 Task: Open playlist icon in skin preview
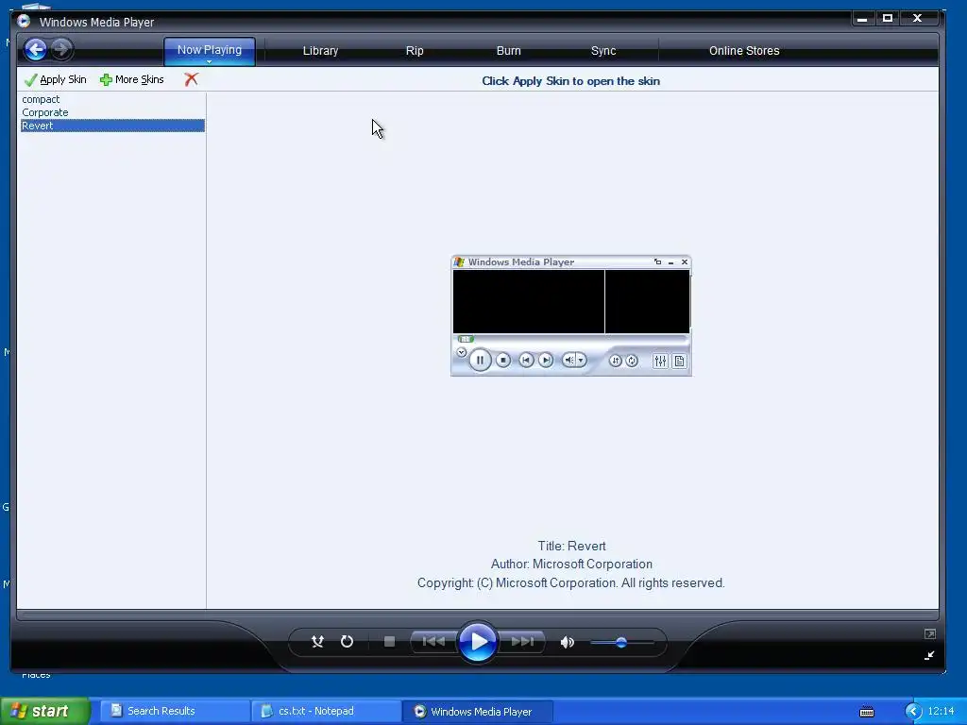pos(679,362)
